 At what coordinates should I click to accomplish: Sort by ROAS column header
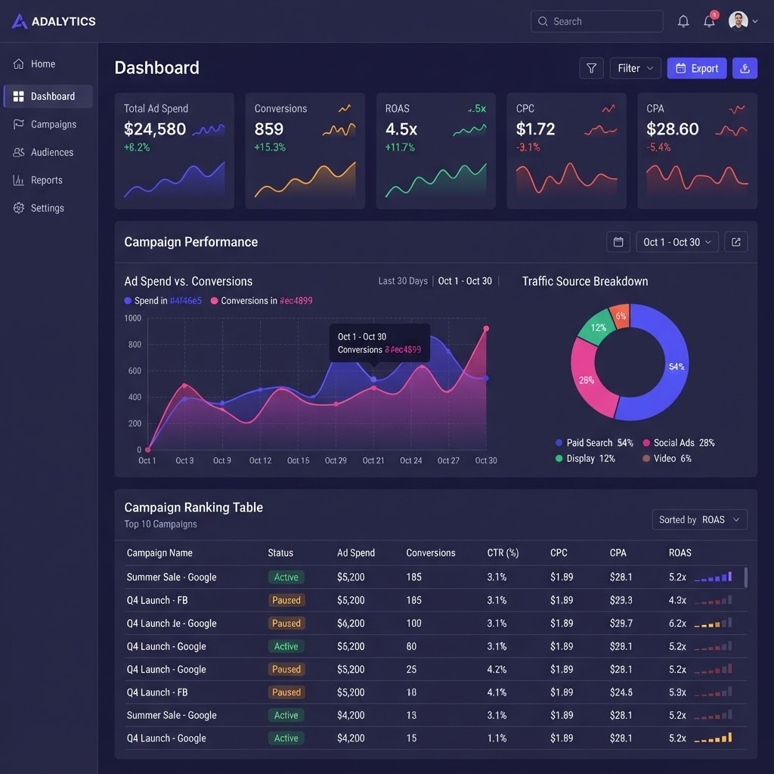point(680,553)
